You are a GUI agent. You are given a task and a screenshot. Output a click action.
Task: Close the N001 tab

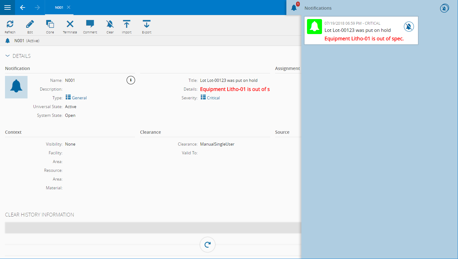[x=69, y=7]
